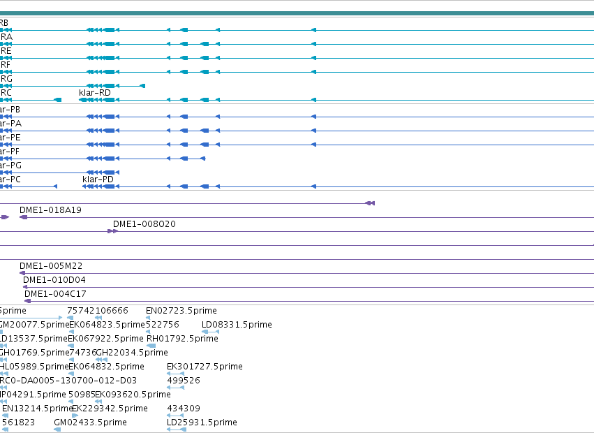The height and width of the screenshot is (433, 594).
Task: Click the EK301727.5prime EST label
Action: [205, 367]
